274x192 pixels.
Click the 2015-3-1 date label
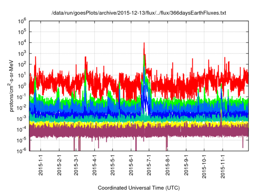[76, 165]
